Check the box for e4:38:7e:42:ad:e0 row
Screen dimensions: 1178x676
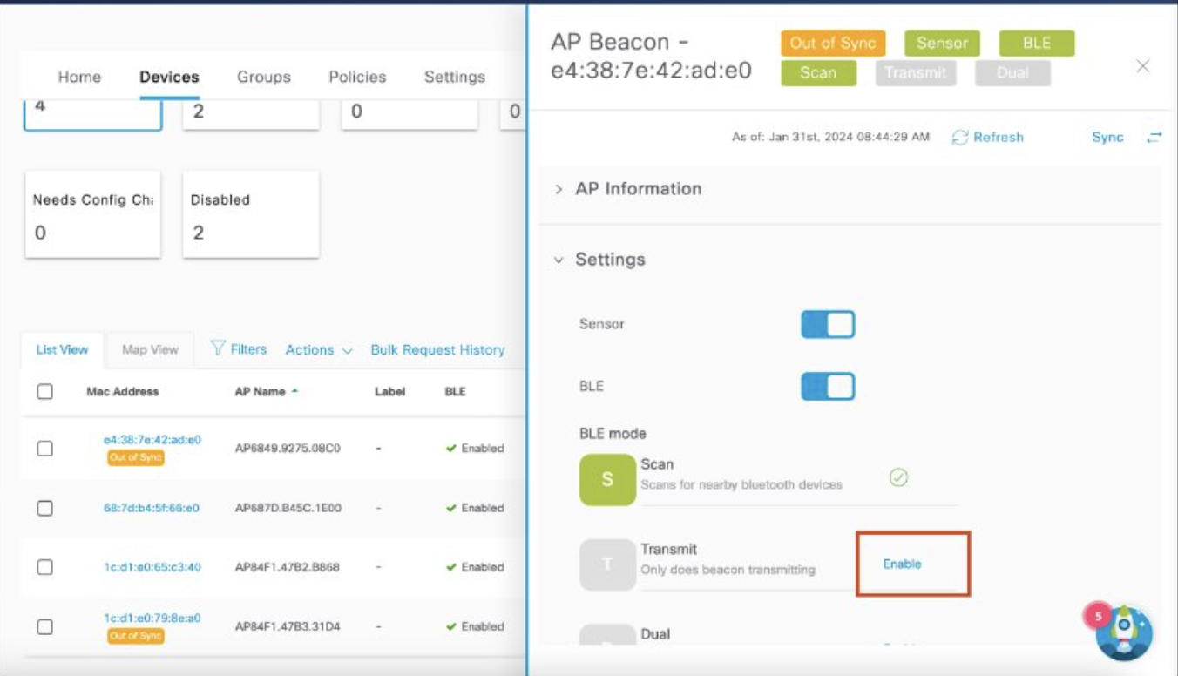click(x=45, y=449)
